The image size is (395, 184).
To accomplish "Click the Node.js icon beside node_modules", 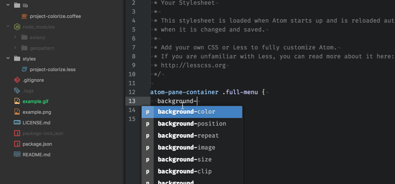I will [x=17, y=27].
